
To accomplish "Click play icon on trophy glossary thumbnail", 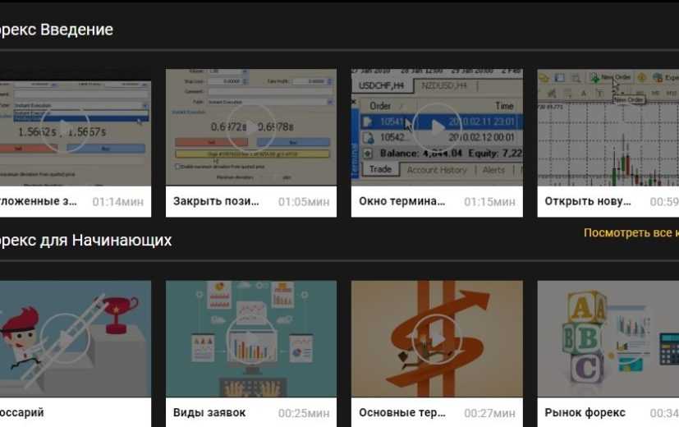I will [66, 339].
